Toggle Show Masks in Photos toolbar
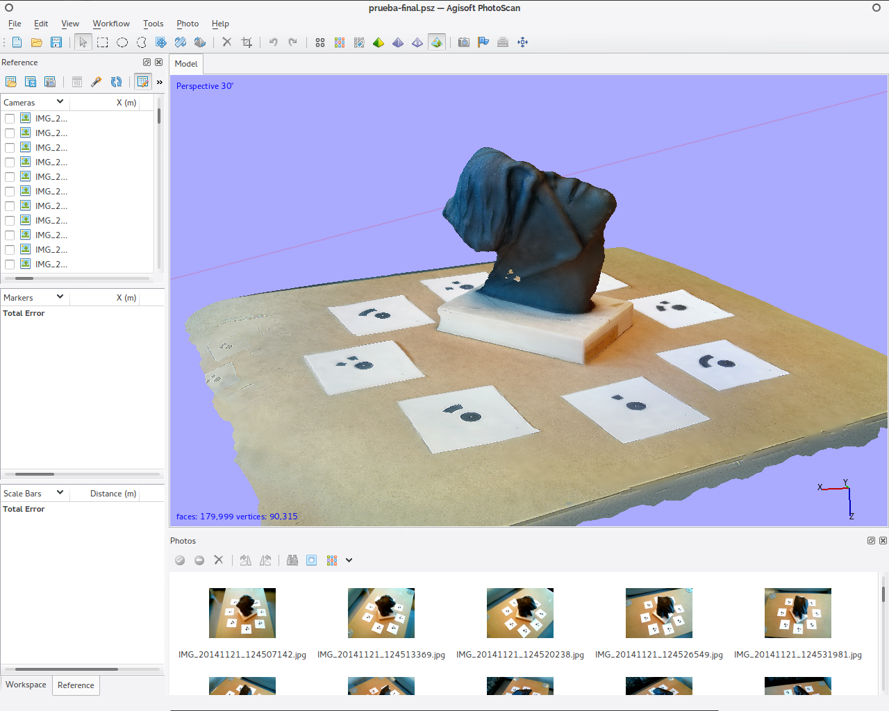 (x=312, y=560)
